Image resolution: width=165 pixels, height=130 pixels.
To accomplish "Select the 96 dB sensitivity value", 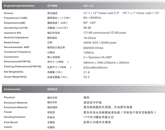I will pyautogui.click(x=87, y=28).
